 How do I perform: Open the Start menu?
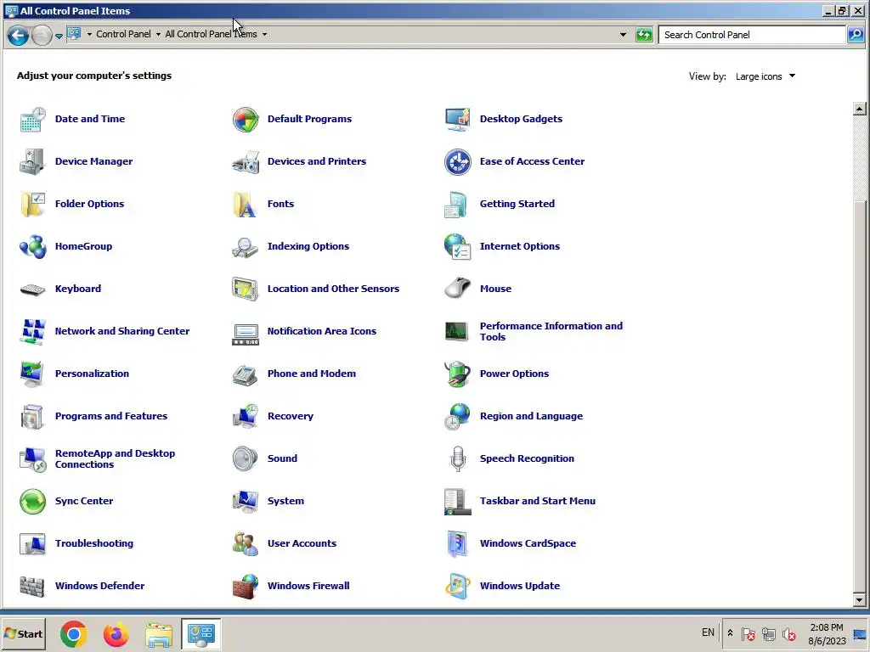(x=23, y=633)
